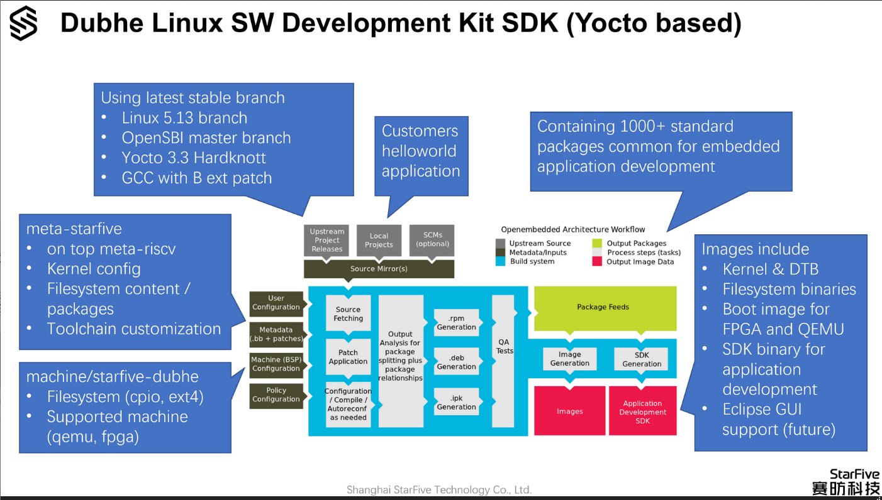Image resolution: width=882 pixels, height=500 pixels.
Task: Click the Application Development SDK box
Action: coord(642,411)
